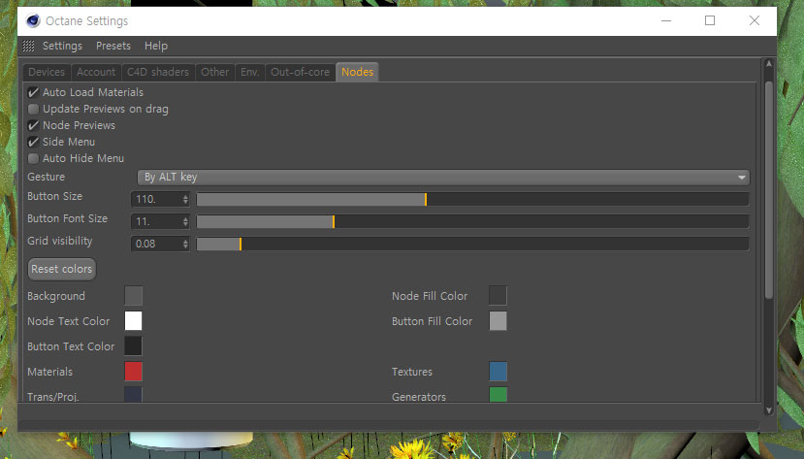Open the Button Fill Color swatch

[x=498, y=321]
